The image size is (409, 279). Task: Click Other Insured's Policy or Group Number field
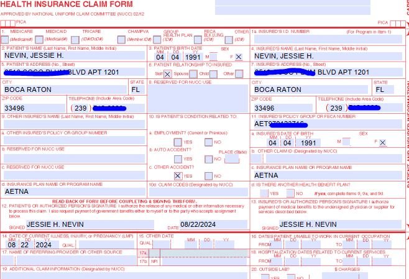click(x=74, y=140)
